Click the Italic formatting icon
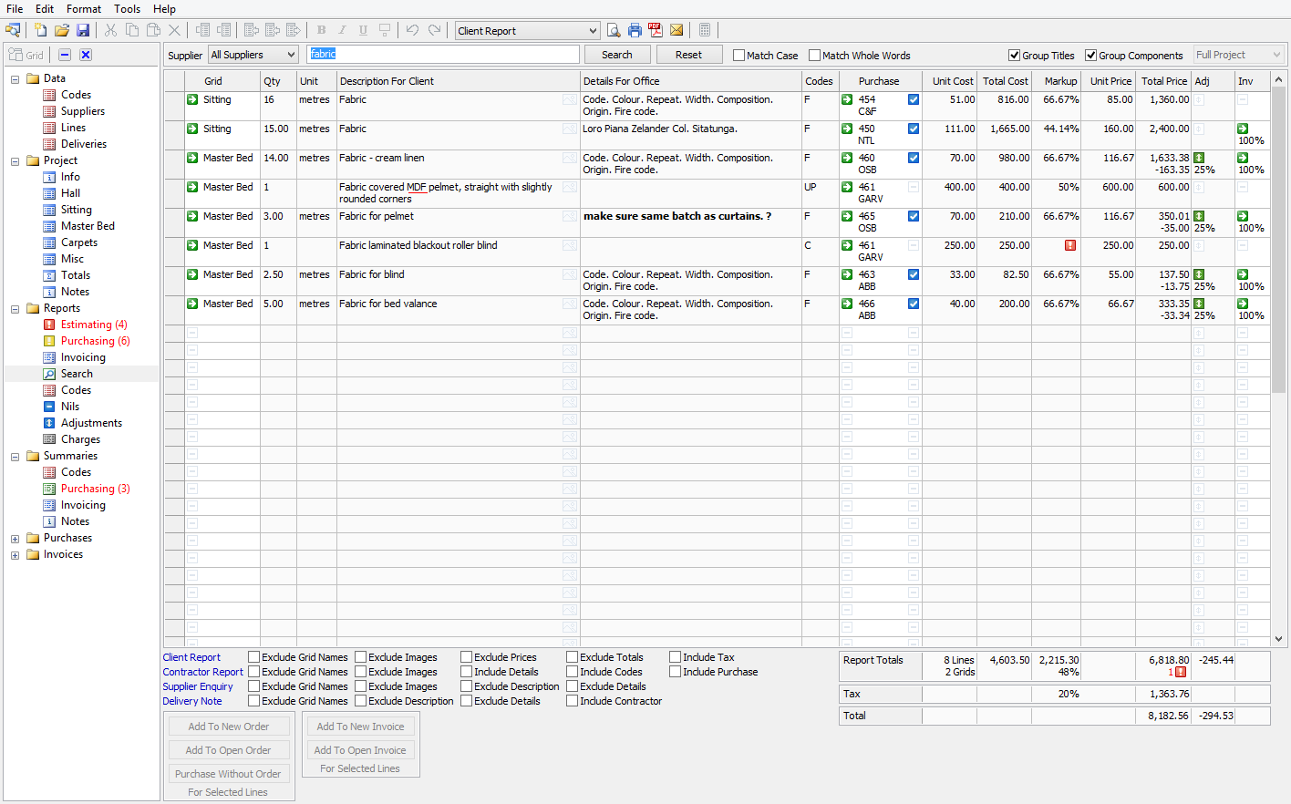This screenshot has height=804, width=1291. point(342,30)
